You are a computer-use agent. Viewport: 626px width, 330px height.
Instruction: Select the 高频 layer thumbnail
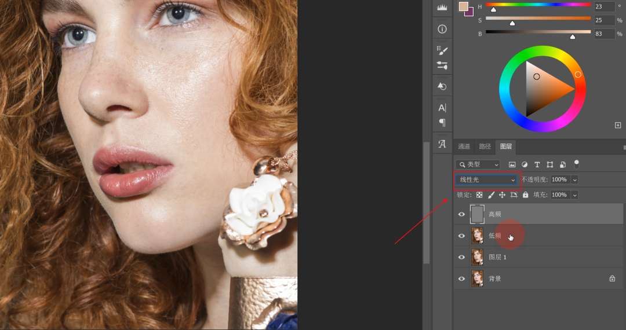[x=477, y=214]
